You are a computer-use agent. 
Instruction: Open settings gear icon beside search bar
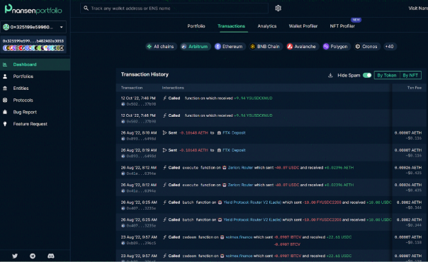(x=278, y=8)
